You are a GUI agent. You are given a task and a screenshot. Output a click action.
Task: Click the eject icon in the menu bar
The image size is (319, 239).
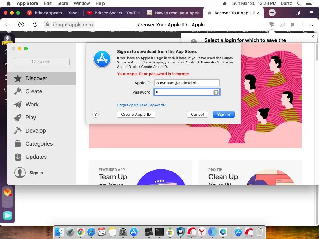[225, 3]
